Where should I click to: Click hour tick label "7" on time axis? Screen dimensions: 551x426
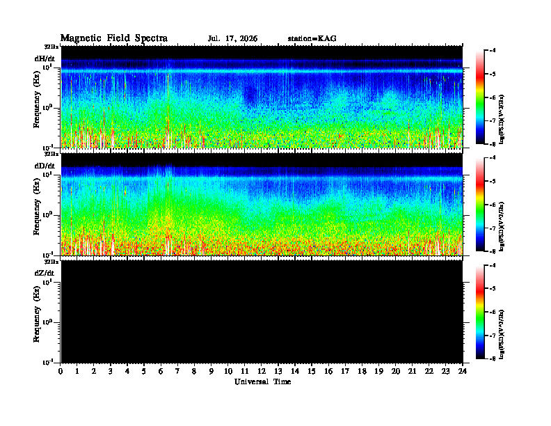(x=177, y=372)
